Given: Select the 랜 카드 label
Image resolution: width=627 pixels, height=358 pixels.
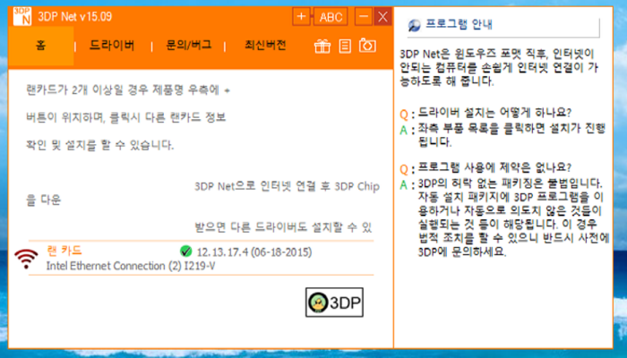Looking at the screenshot, I should click(64, 251).
